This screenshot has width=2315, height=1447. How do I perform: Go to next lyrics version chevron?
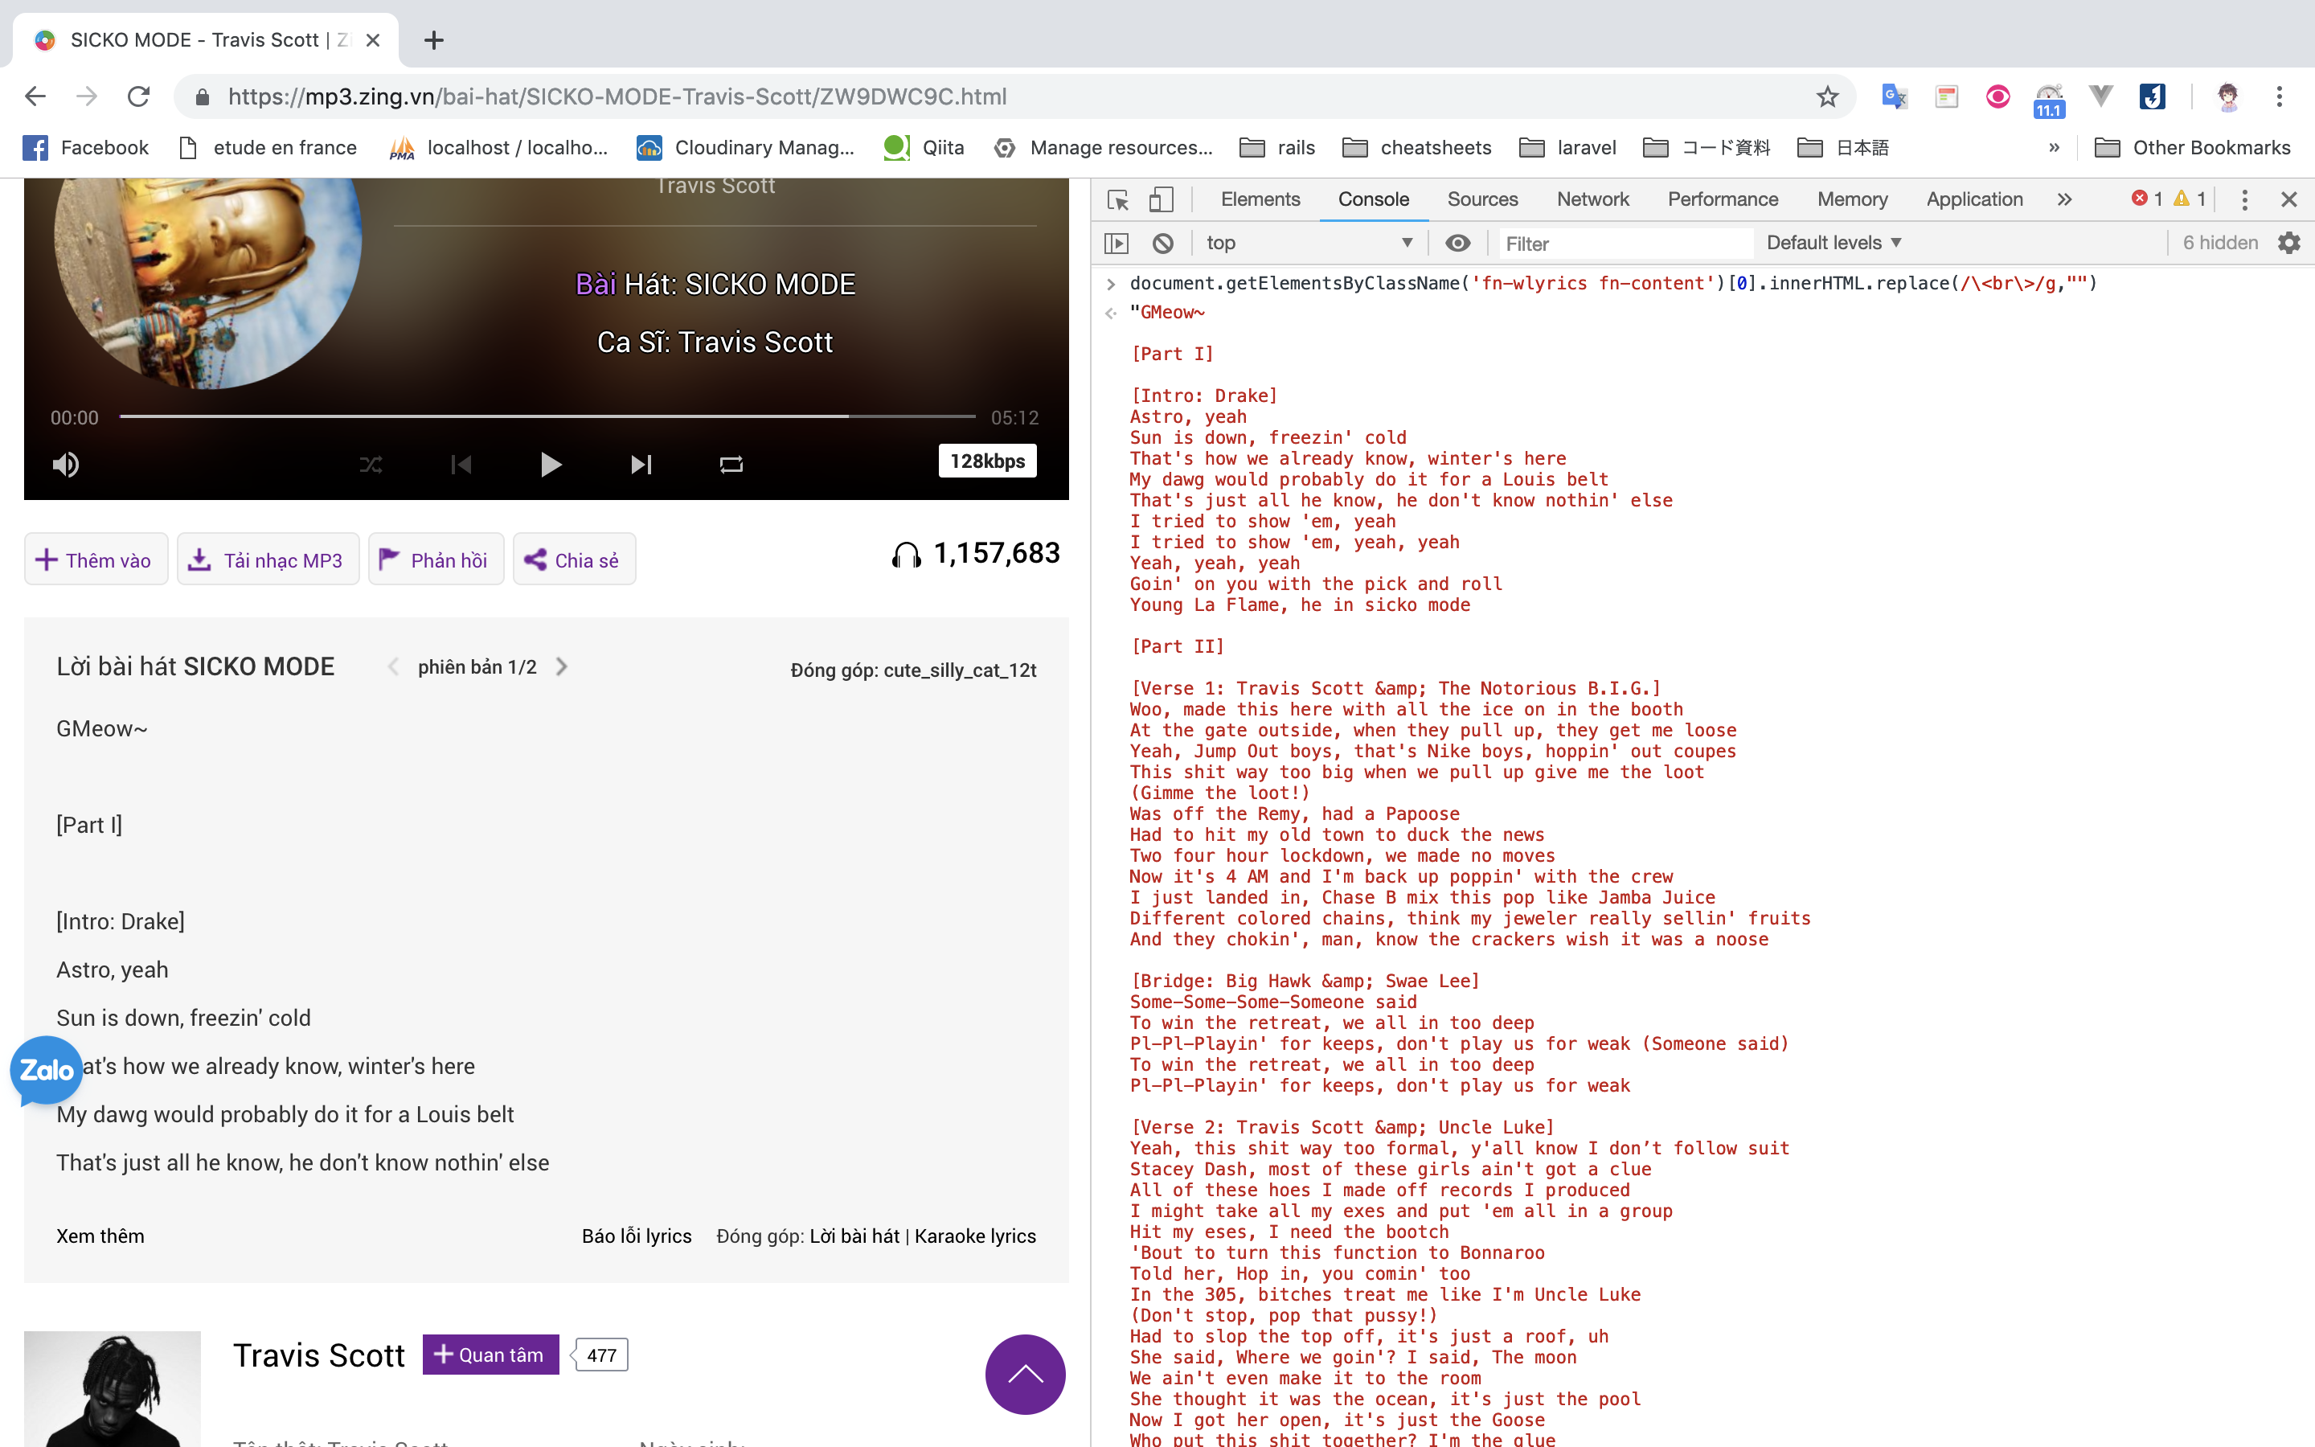pyautogui.click(x=563, y=667)
